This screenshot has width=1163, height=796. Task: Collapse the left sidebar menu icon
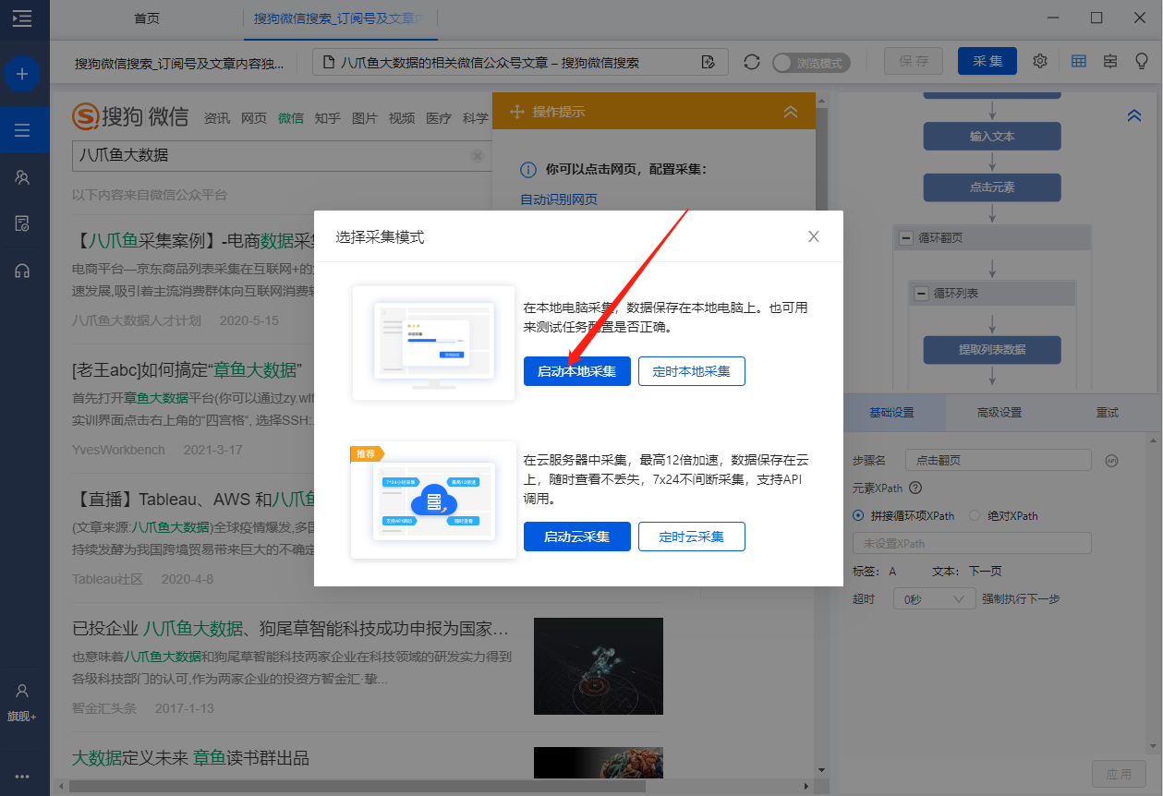22,18
